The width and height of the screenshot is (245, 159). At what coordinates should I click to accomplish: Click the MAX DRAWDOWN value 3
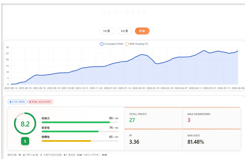pos(189,120)
